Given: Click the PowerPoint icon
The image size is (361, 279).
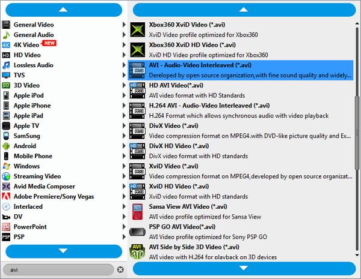Looking at the screenshot, I should pyautogui.click(x=6, y=227).
